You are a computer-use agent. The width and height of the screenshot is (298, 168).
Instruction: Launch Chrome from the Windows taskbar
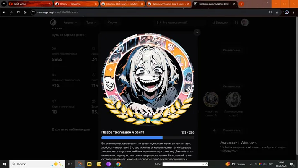(x=118, y=164)
